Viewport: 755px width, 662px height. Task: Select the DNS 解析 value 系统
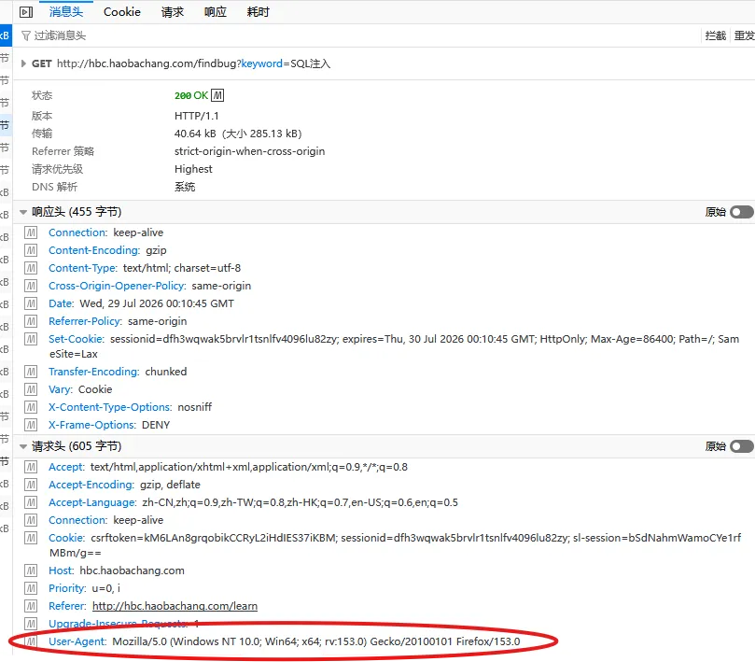coord(185,187)
